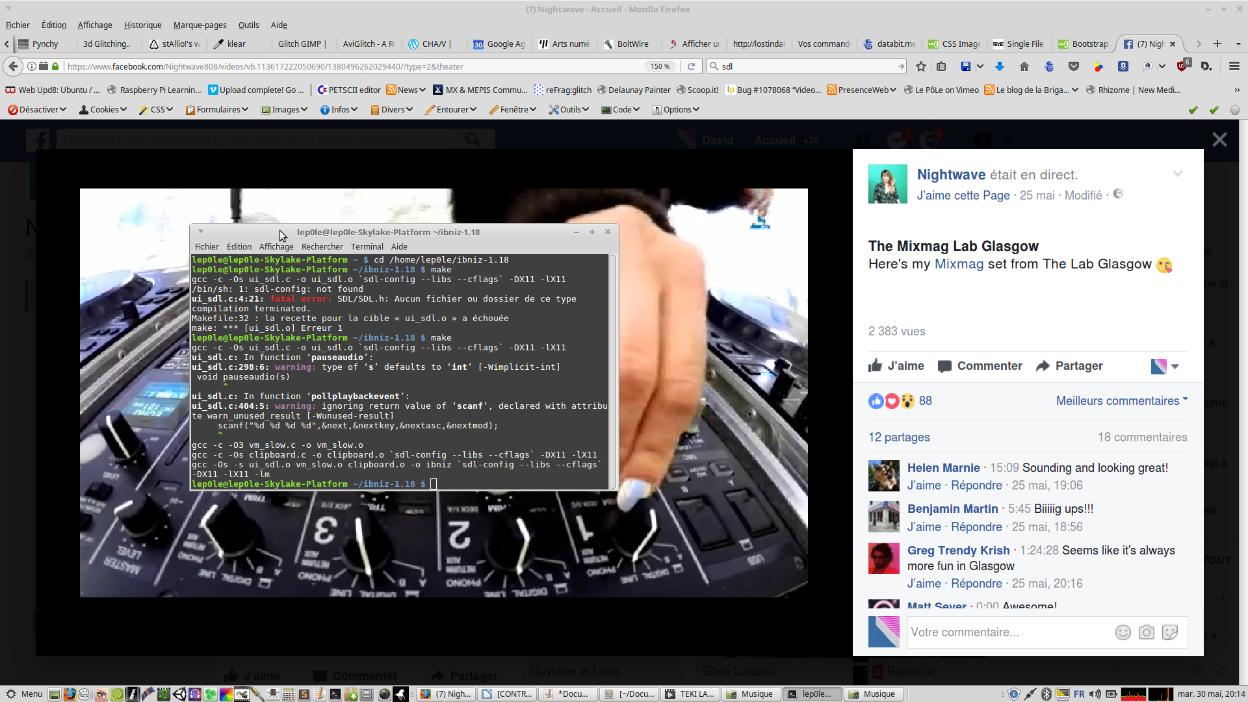The image size is (1248, 702).
Task: Open the Firefox home page icon
Action: (x=1024, y=66)
